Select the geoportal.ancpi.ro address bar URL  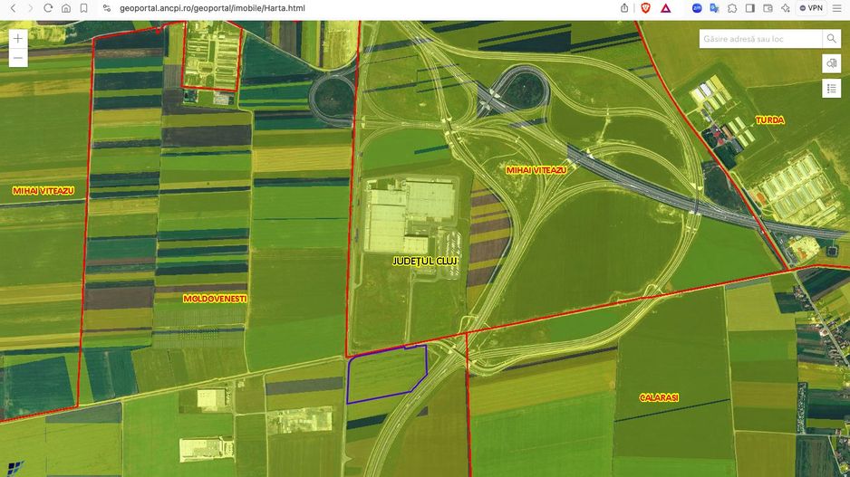click(212, 8)
